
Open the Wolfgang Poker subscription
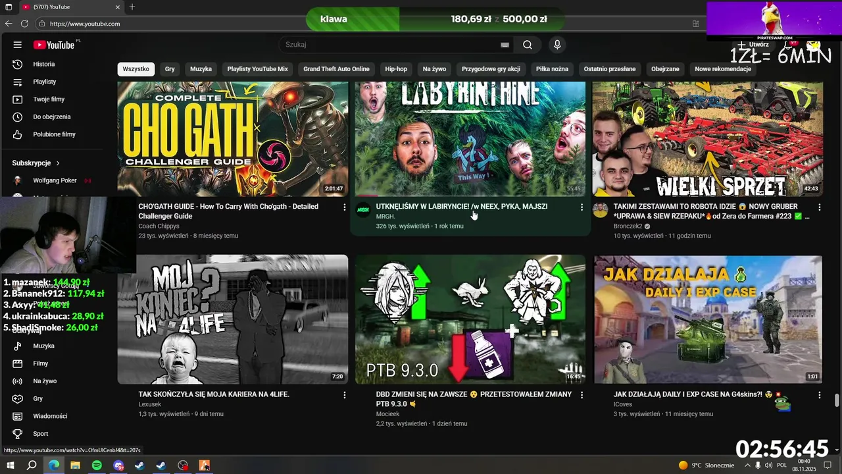[55, 180]
